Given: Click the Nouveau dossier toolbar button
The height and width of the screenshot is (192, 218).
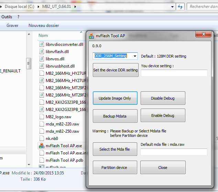Looking at the screenshot, I should 44,26.
